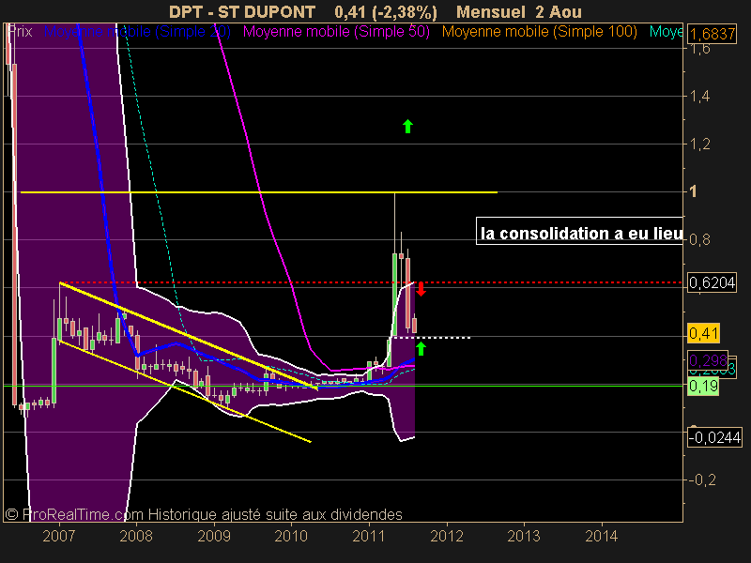
Task: Click the 0,6204 resistance level label
Action: pos(713,283)
